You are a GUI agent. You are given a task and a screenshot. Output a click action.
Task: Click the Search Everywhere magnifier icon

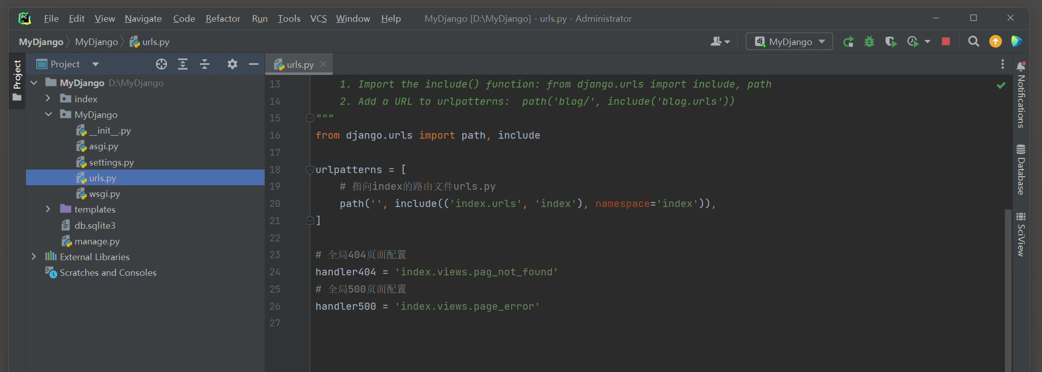pyautogui.click(x=974, y=42)
